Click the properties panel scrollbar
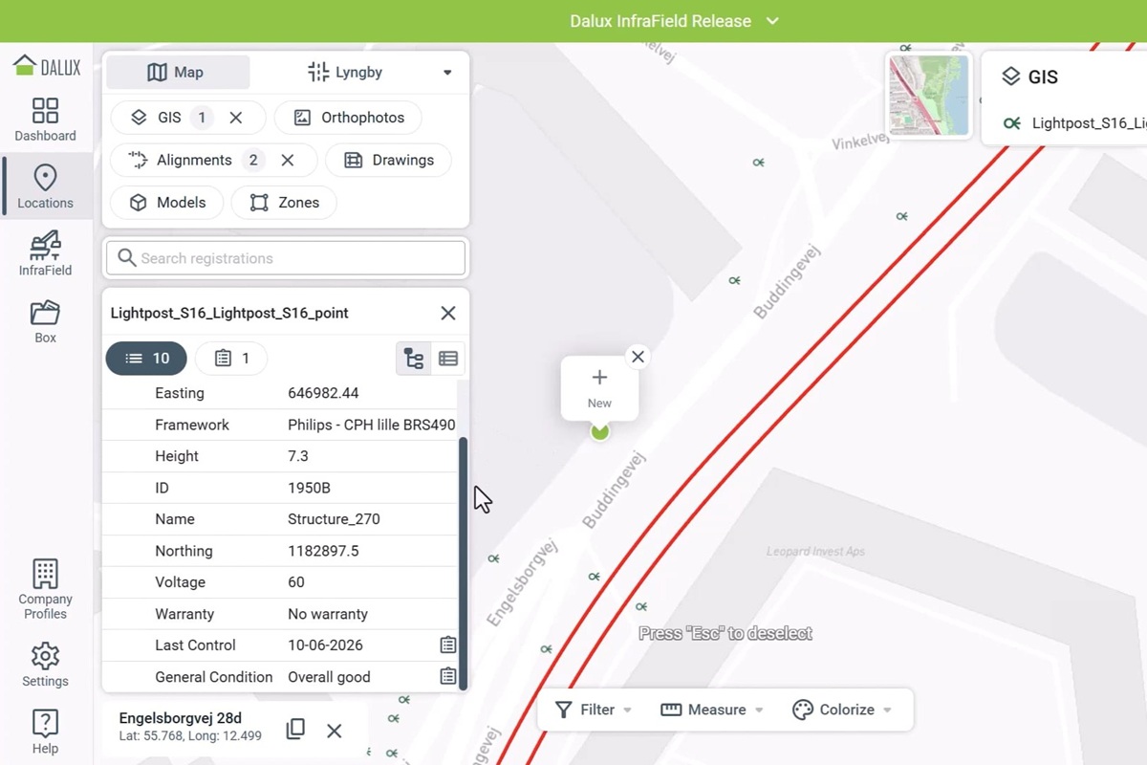This screenshot has width=1147, height=765. click(x=465, y=564)
